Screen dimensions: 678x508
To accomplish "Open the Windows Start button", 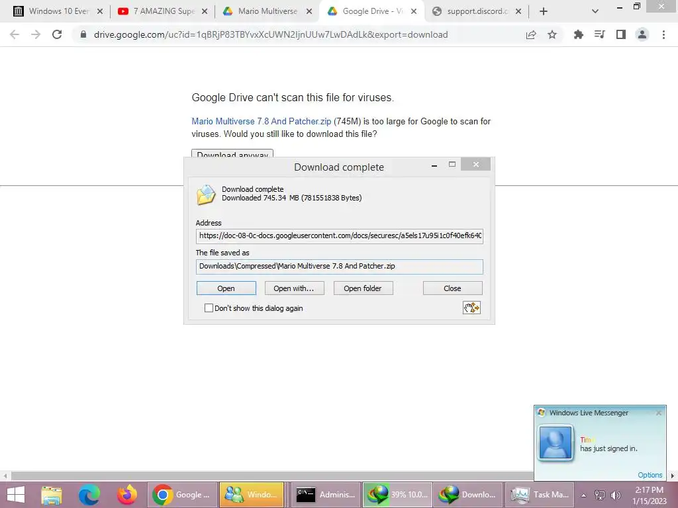I will tap(16, 495).
